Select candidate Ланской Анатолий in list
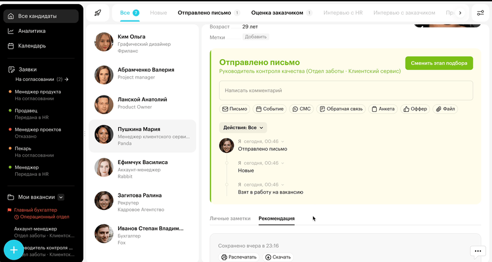This screenshot has height=262, width=492. pos(142,103)
